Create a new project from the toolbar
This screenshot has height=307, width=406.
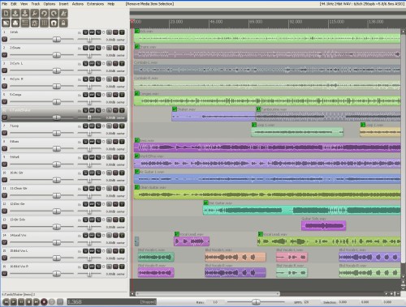coord(6,13)
